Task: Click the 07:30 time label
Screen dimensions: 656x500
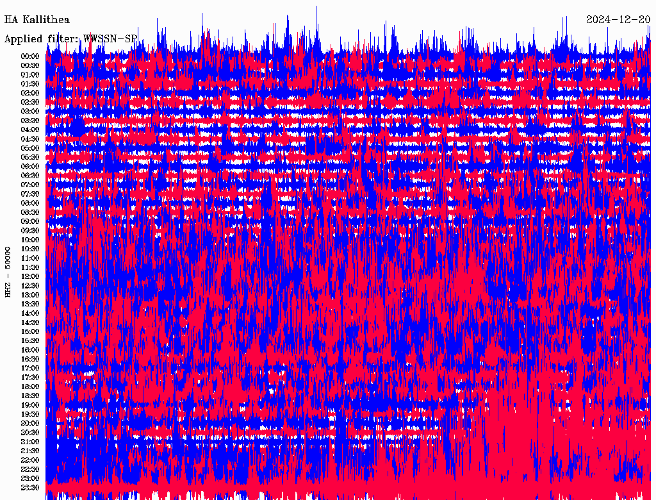Action: point(30,194)
